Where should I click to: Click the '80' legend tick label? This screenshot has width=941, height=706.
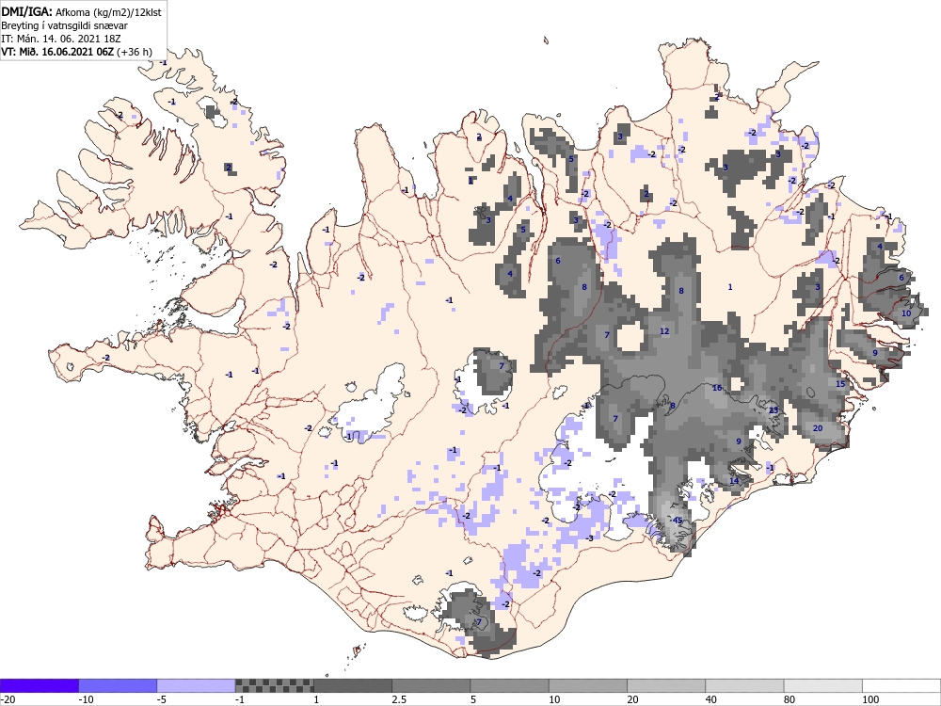(789, 699)
